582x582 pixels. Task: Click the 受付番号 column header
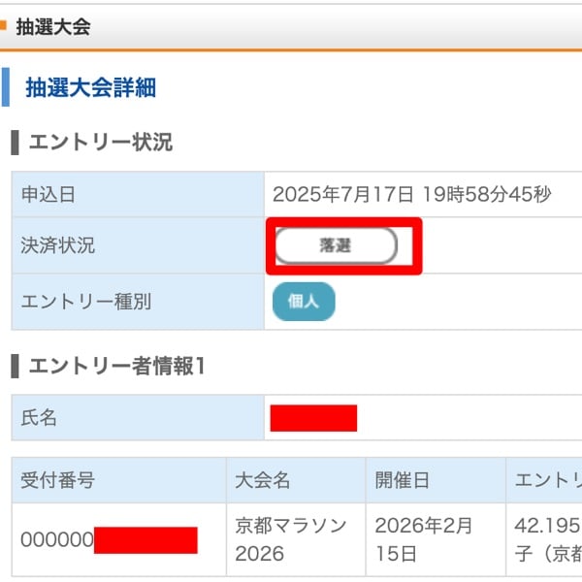point(58,480)
